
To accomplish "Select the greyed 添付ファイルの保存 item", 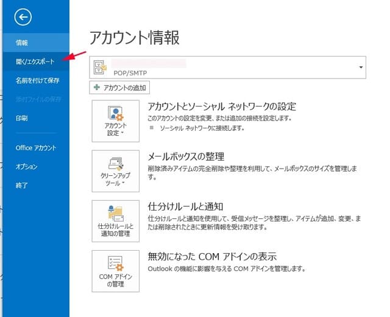I will pyautogui.click(x=38, y=99).
